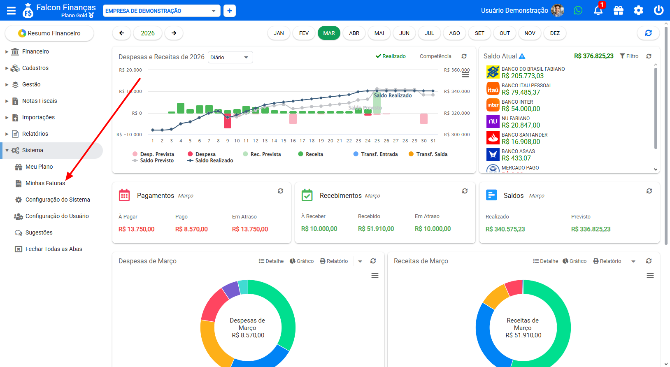Open the hamburger main menu
This screenshot has width=670, height=367.
tap(11, 11)
